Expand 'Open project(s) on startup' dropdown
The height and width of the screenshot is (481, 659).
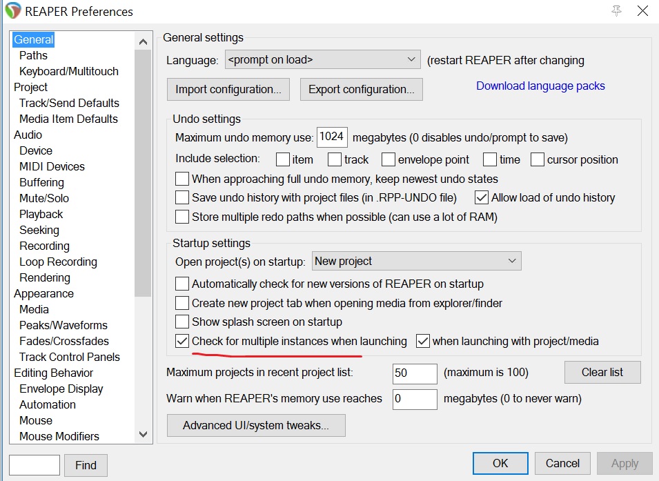[x=416, y=261]
